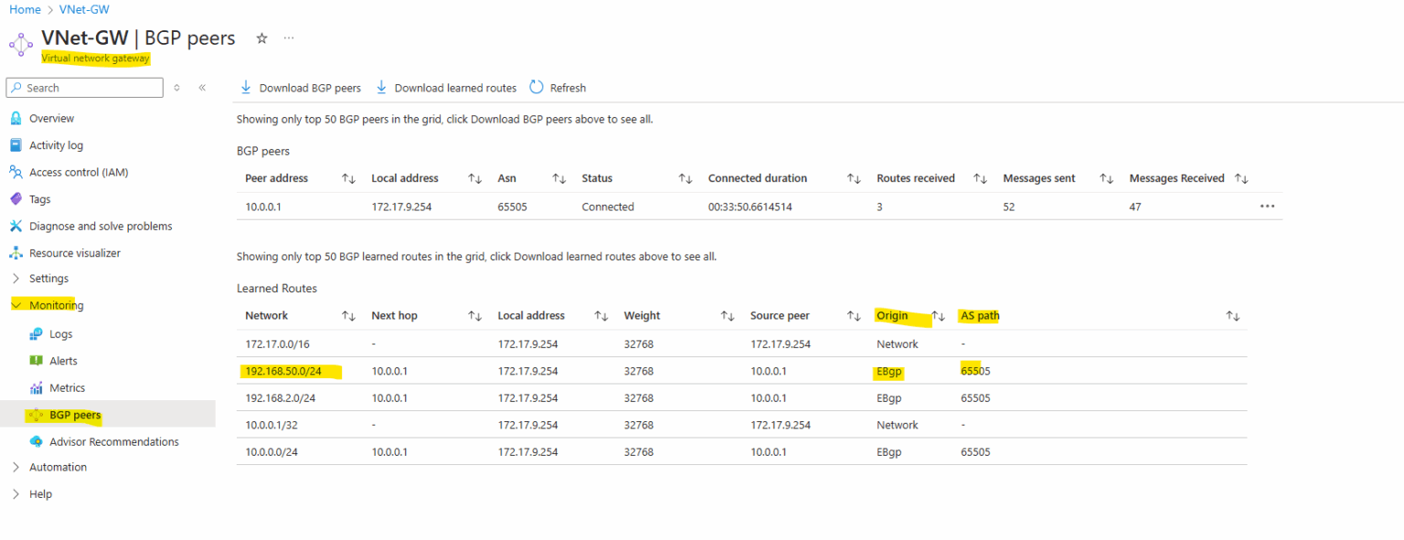Click Download learned routes
Viewport: 1404px width, 540px height.
[x=445, y=87]
